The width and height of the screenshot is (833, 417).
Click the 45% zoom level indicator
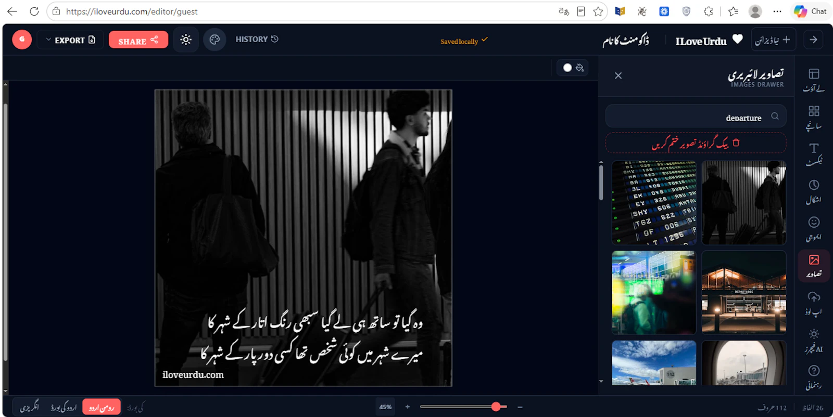tap(385, 407)
